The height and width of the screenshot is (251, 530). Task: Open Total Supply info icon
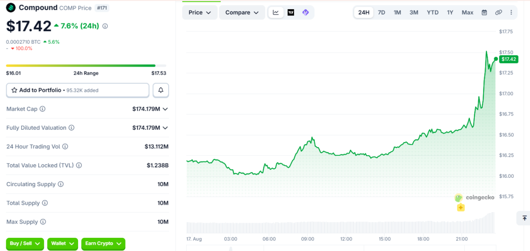pyautogui.click(x=45, y=203)
